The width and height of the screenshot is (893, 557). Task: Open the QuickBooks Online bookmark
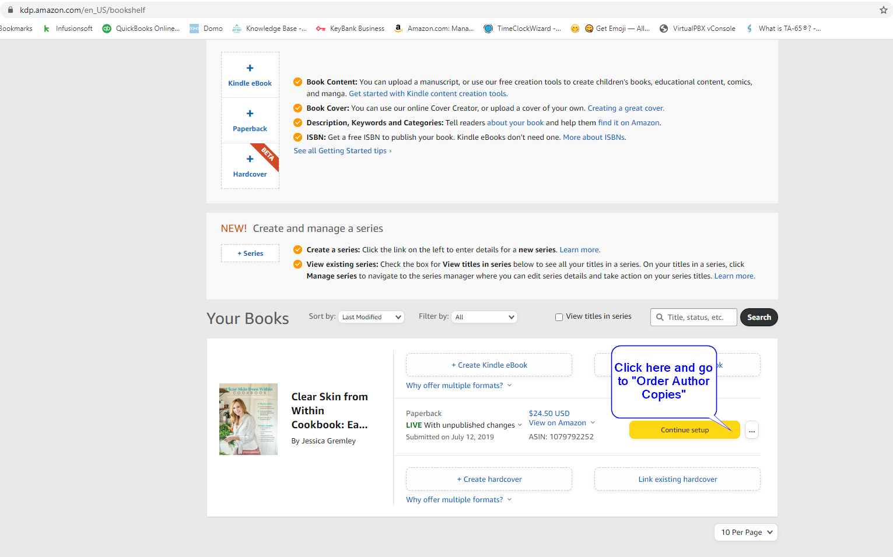[x=141, y=29]
